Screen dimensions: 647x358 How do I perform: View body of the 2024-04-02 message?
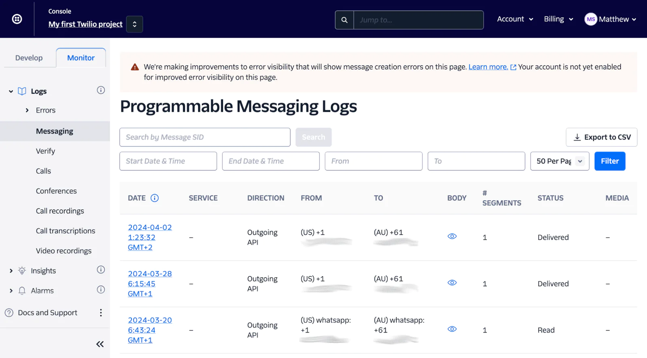click(452, 236)
